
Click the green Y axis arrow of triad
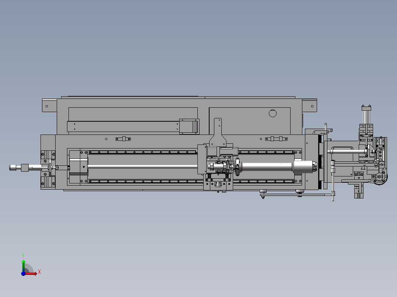coord(23,265)
